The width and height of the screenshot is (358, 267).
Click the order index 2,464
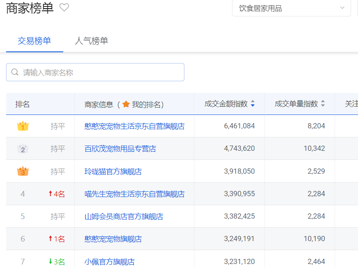316,261
